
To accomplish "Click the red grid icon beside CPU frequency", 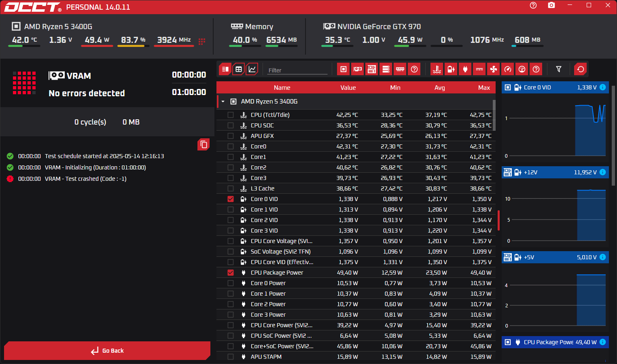I will [x=202, y=41].
